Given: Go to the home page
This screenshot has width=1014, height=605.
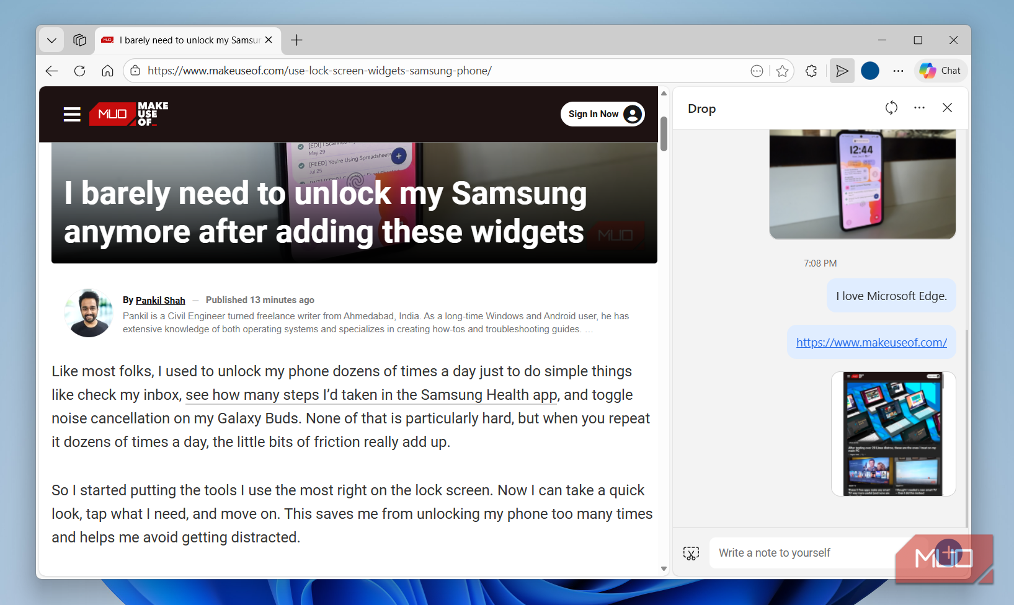Looking at the screenshot, I should coord(107,71).
